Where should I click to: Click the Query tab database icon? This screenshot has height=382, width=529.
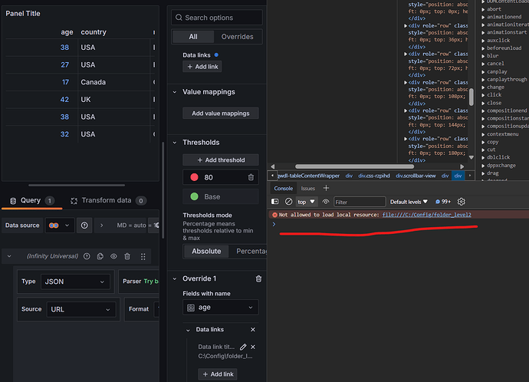pyautogui.click(x=13, y=201)
